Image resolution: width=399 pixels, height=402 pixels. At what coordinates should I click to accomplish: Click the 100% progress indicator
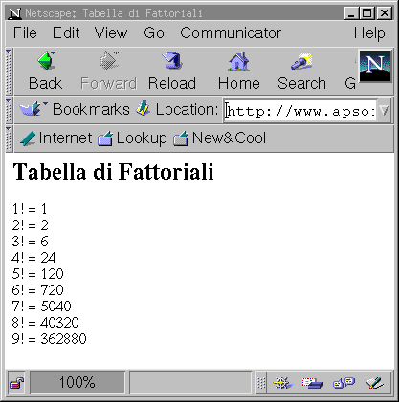pyautogui.click(x=78, y=383)
